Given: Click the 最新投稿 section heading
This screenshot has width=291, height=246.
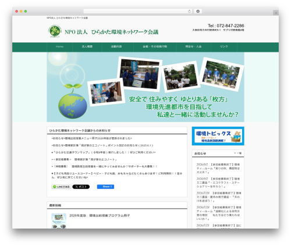Looking at the screenshot, I should (x=55, y=205).
